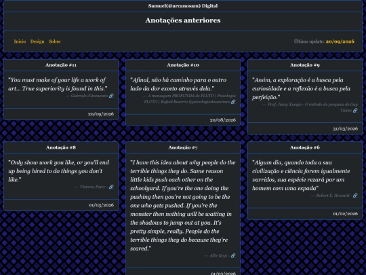Open link icon beside Rafael Bezerra PLUTO citation
The width and height of the screenshot is (366, 275).
tap(233, 102)
